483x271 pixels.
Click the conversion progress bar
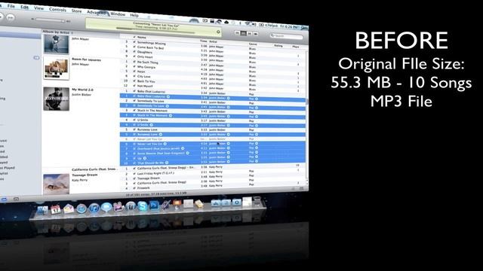[155, 30]
